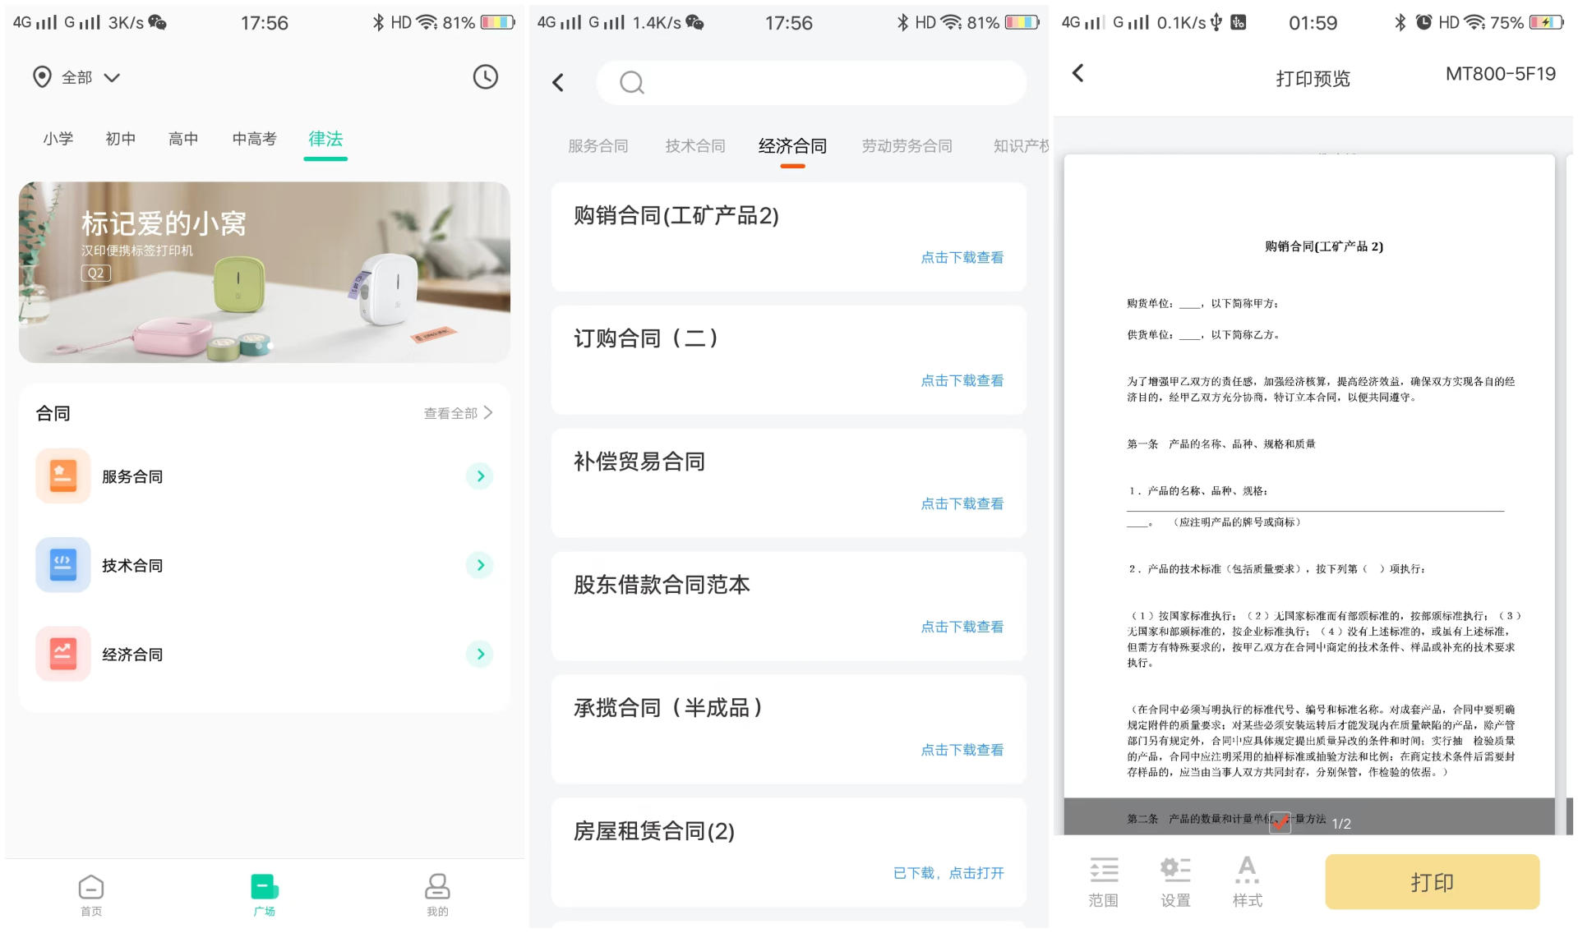The height and width of the screenshot is (933, 1578).
Task: Tap the location pin icon
Action: click(x=43, y=76)
